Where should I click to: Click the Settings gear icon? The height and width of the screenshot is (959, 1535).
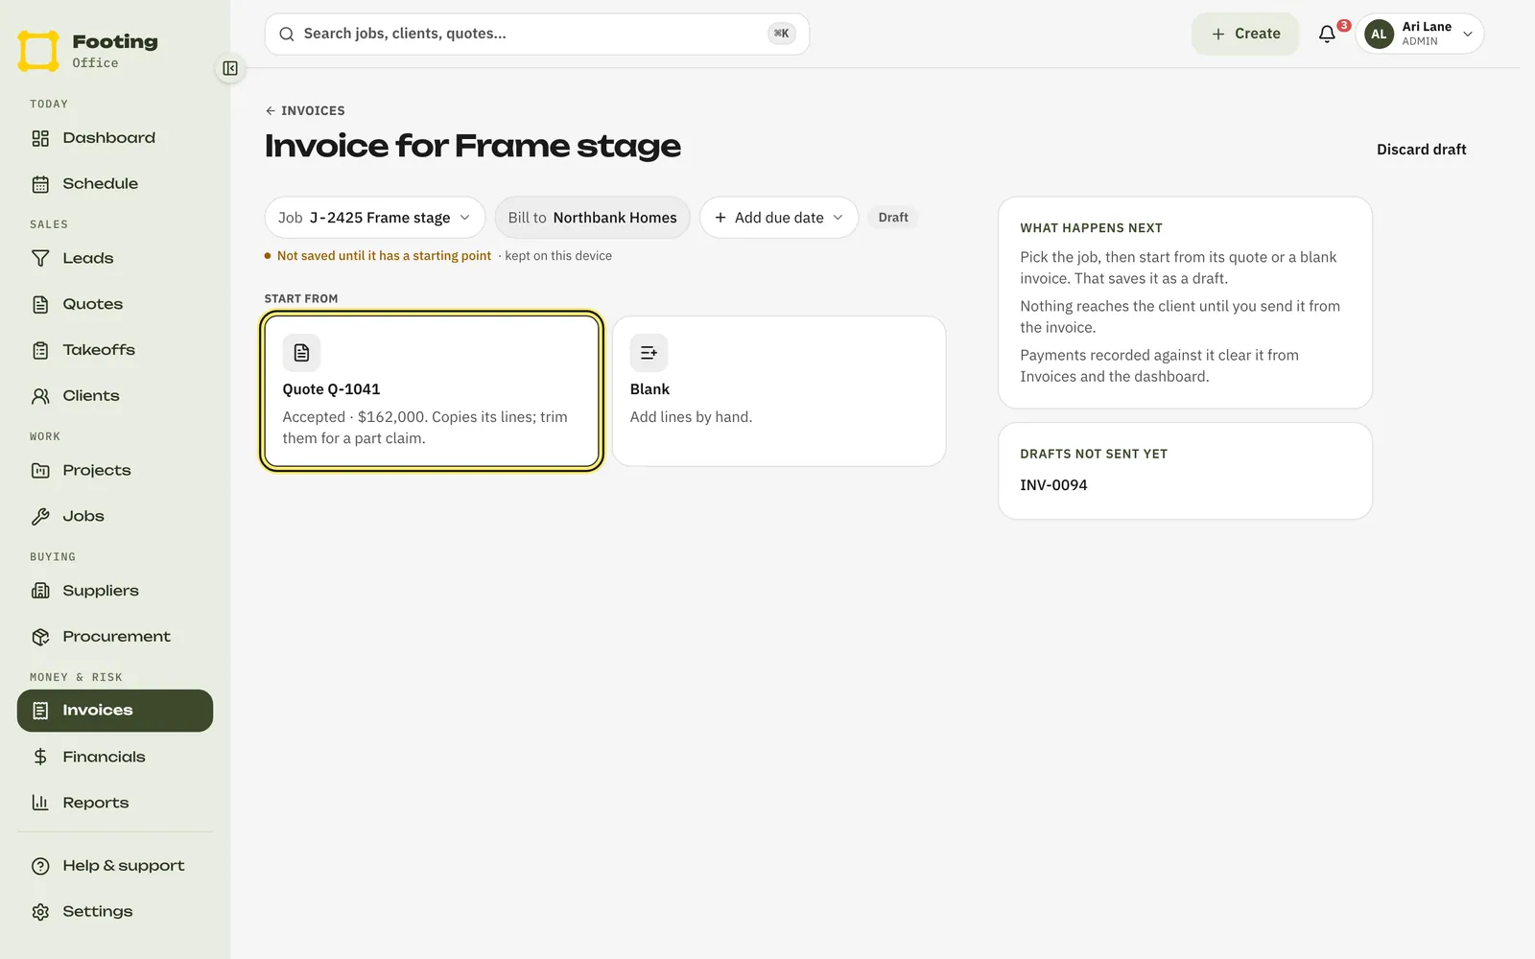(x=40, y=912)
